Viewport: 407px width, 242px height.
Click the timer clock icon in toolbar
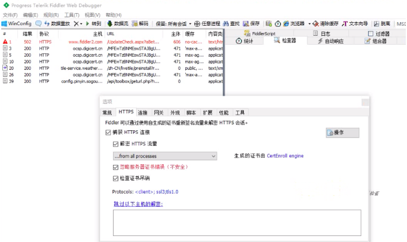point(278,24)
